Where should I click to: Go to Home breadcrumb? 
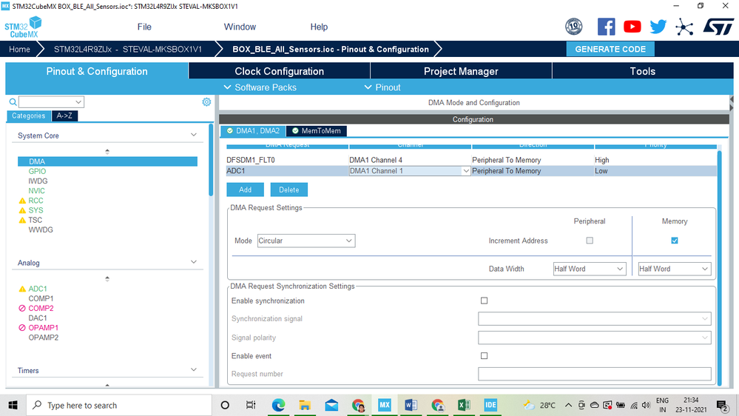click(x=19, y=49)
